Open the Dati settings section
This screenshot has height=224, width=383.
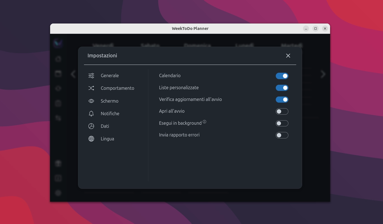pyautogui.click(x=105, y=126)
